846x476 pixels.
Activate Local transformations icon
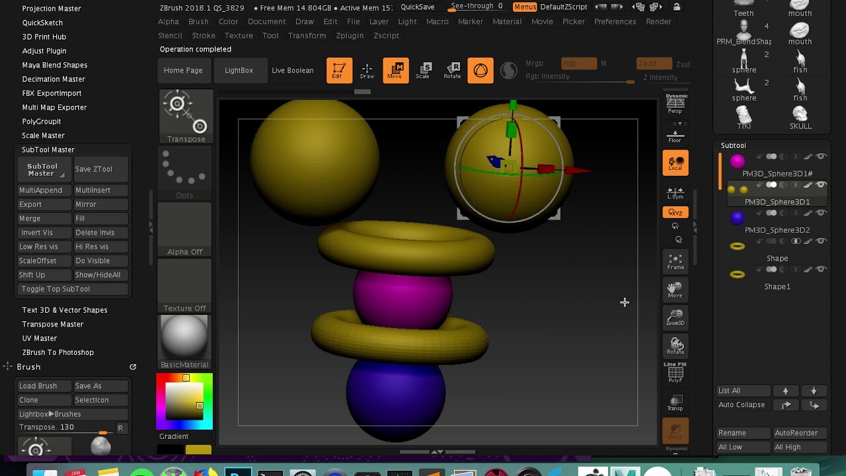(675, 162)
